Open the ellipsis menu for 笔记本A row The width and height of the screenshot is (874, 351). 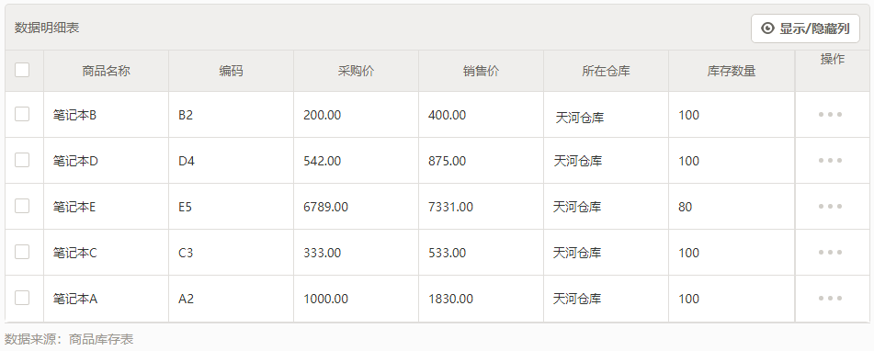pos(830,298)
